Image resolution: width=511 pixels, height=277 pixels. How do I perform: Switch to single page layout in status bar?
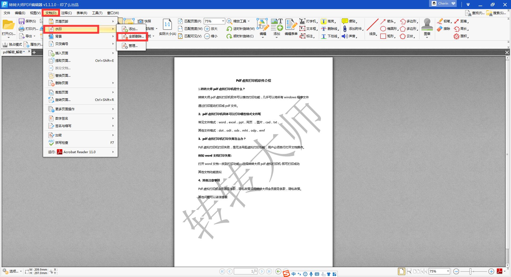click(x=401, y=271)
